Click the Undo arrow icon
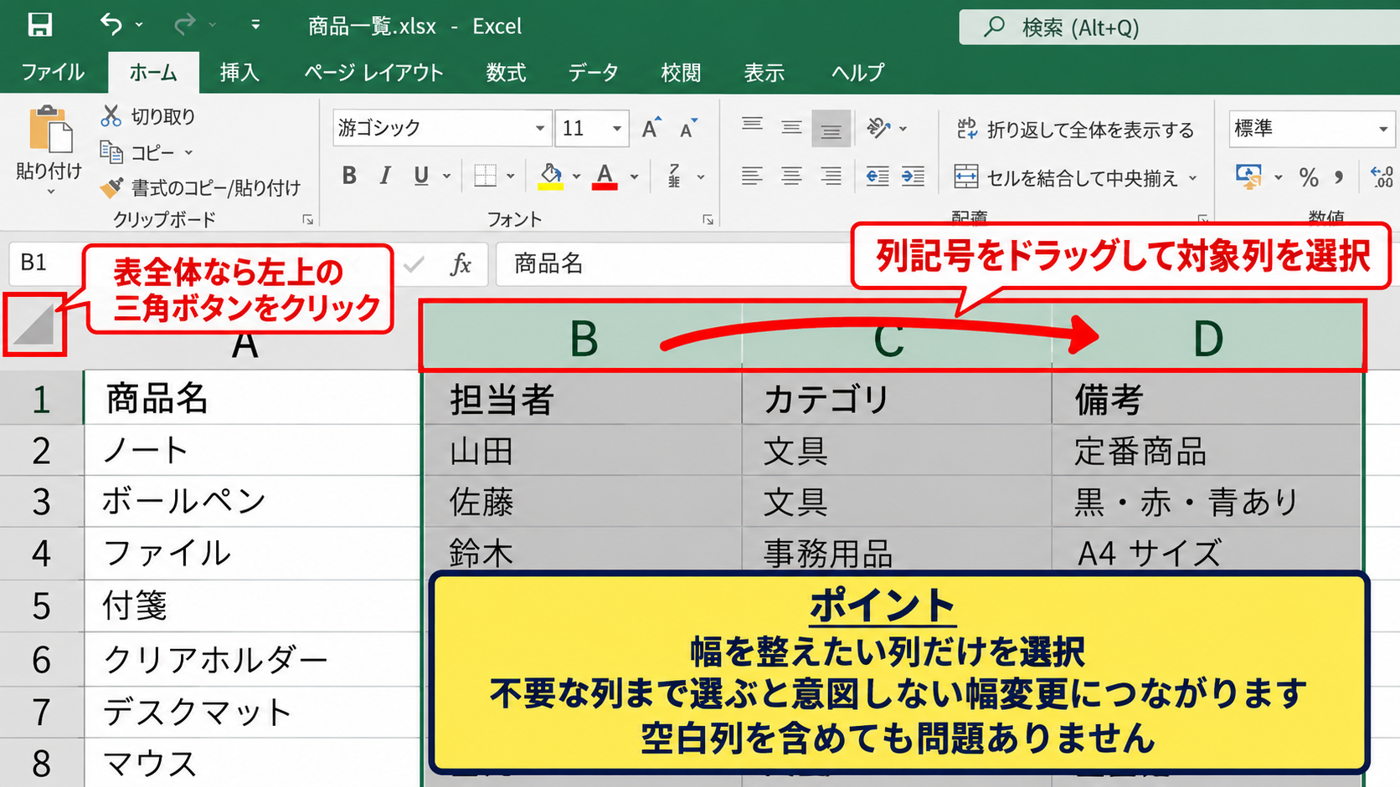1400x787 pixels. click(111, 24)
